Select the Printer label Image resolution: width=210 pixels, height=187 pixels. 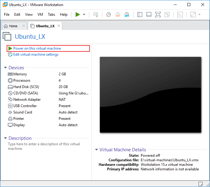[x=19, y=119]
